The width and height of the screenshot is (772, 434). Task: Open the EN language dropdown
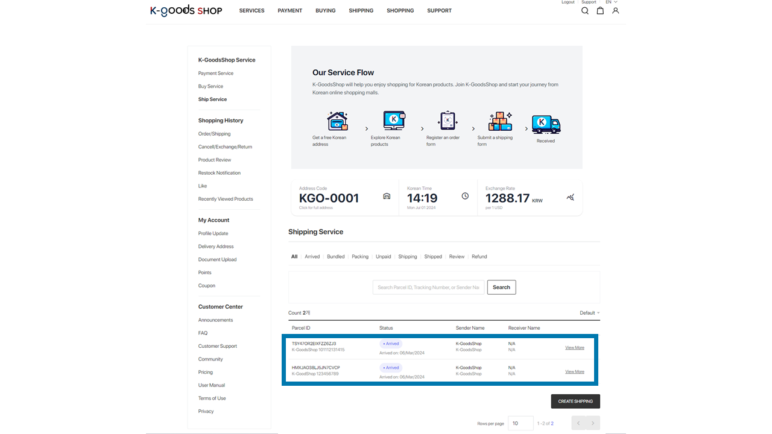pos(611,2)
